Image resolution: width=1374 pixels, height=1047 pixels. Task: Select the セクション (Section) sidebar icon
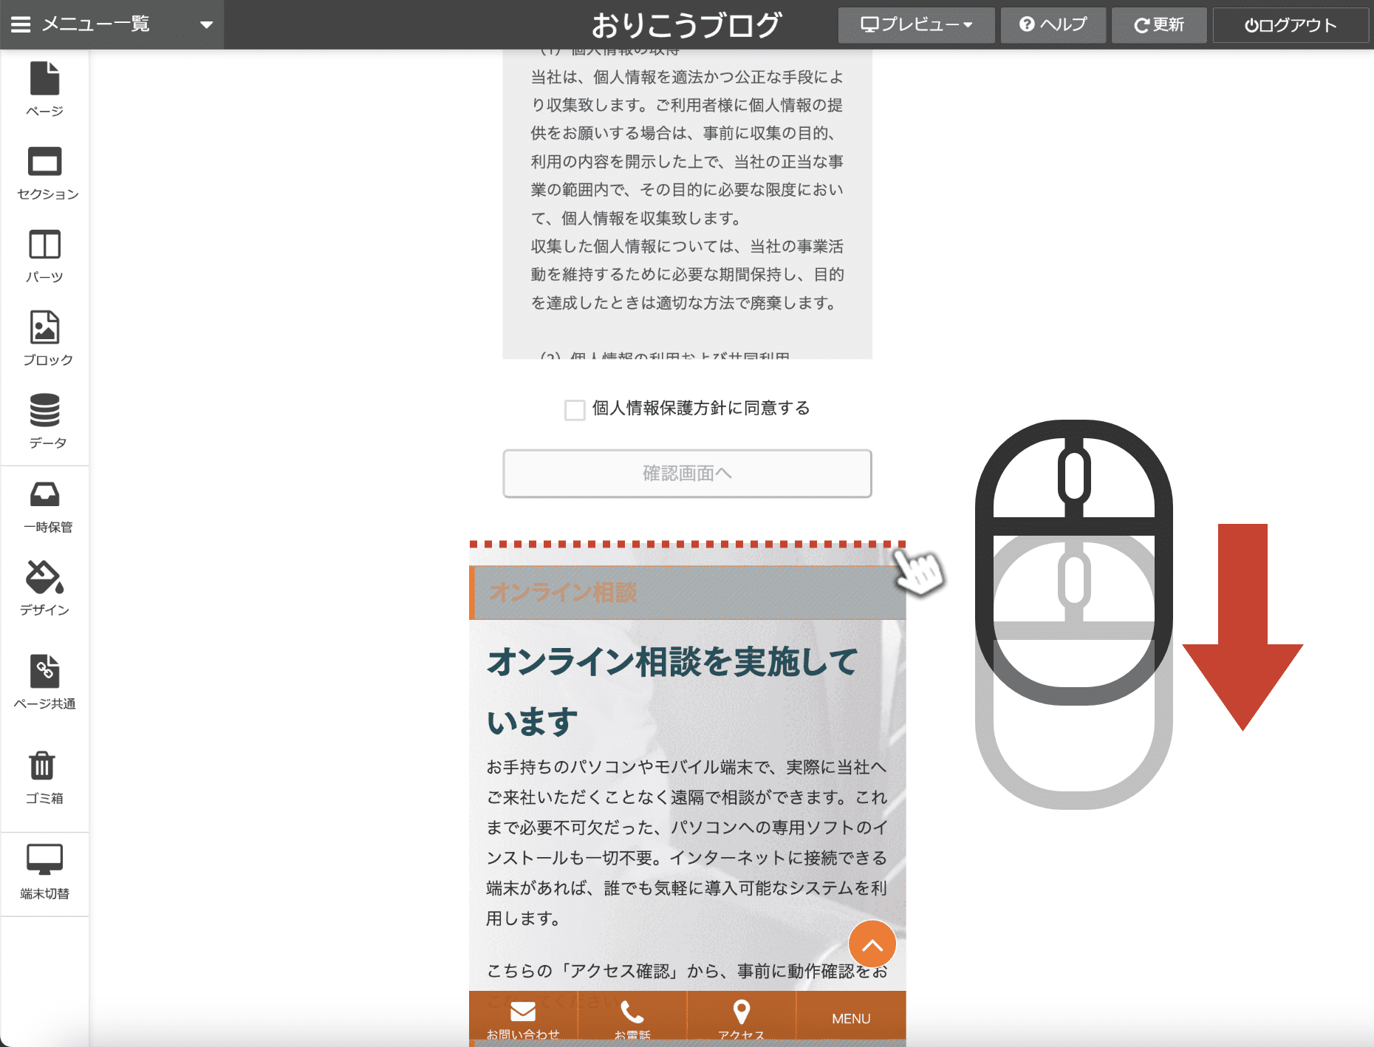tap(44, 163)
